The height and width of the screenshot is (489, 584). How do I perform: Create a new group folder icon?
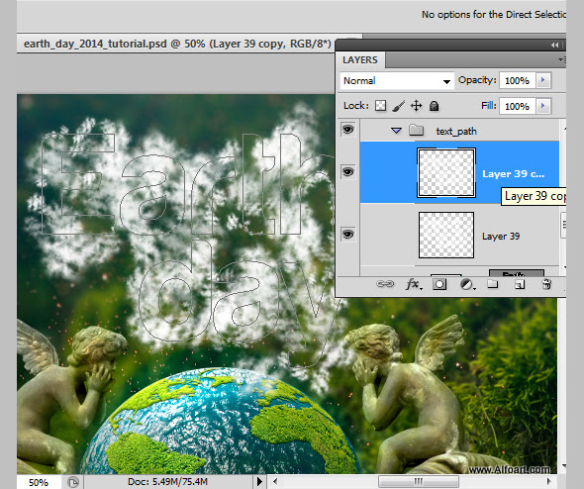493,284
